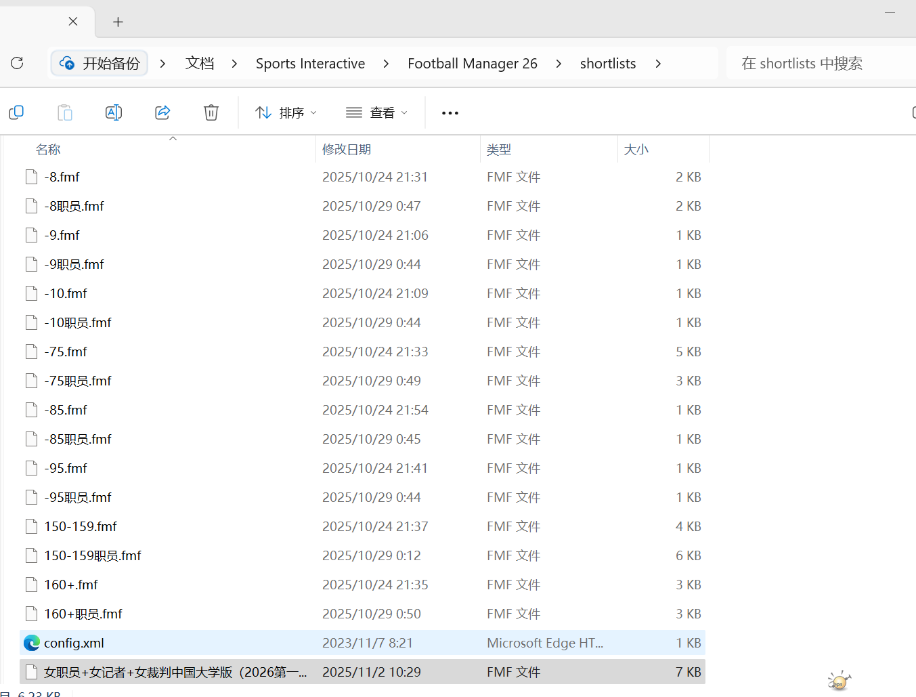Sort by 大小 column header
This screenshot has width=916, height=697.
click(636, 150)
